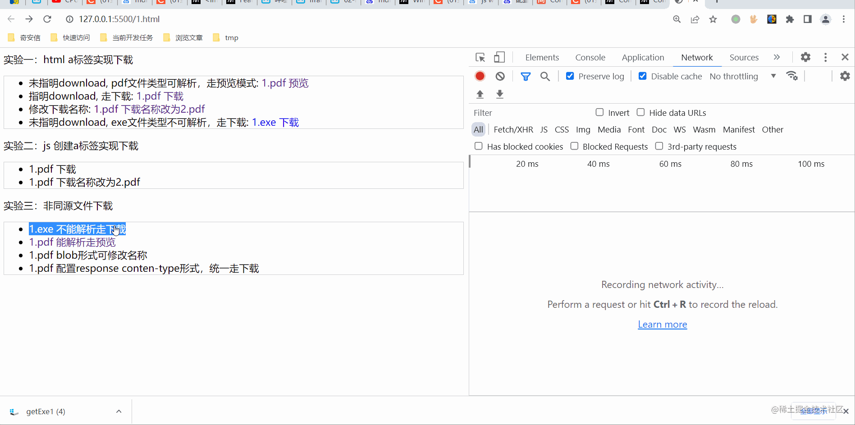Open the 1.pdf 预览 link
855x425 pixels.
pyautogui.click(x=284, y=83)
